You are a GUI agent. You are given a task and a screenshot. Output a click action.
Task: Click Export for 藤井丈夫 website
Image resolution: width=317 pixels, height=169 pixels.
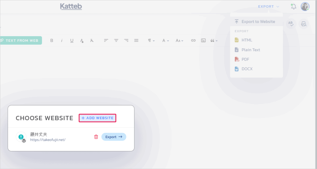pos(114,137)
